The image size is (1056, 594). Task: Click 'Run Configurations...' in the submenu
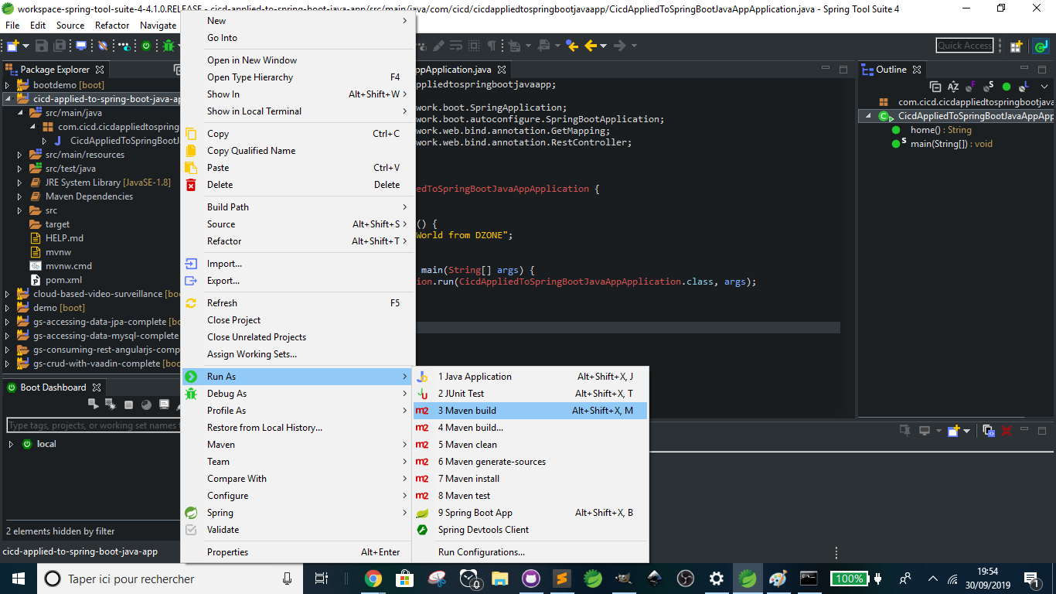(481, 552)
